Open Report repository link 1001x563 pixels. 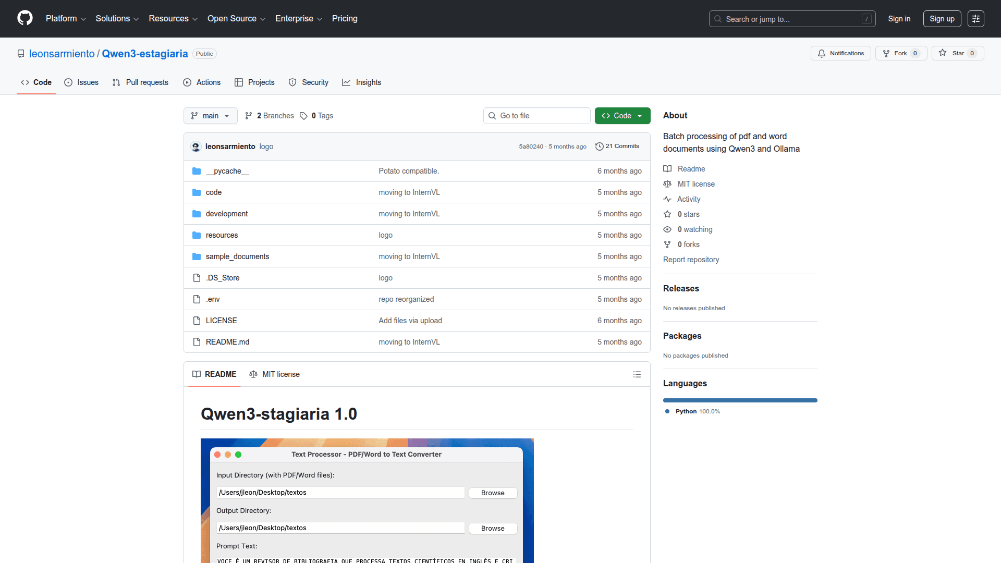click(691, 260)
